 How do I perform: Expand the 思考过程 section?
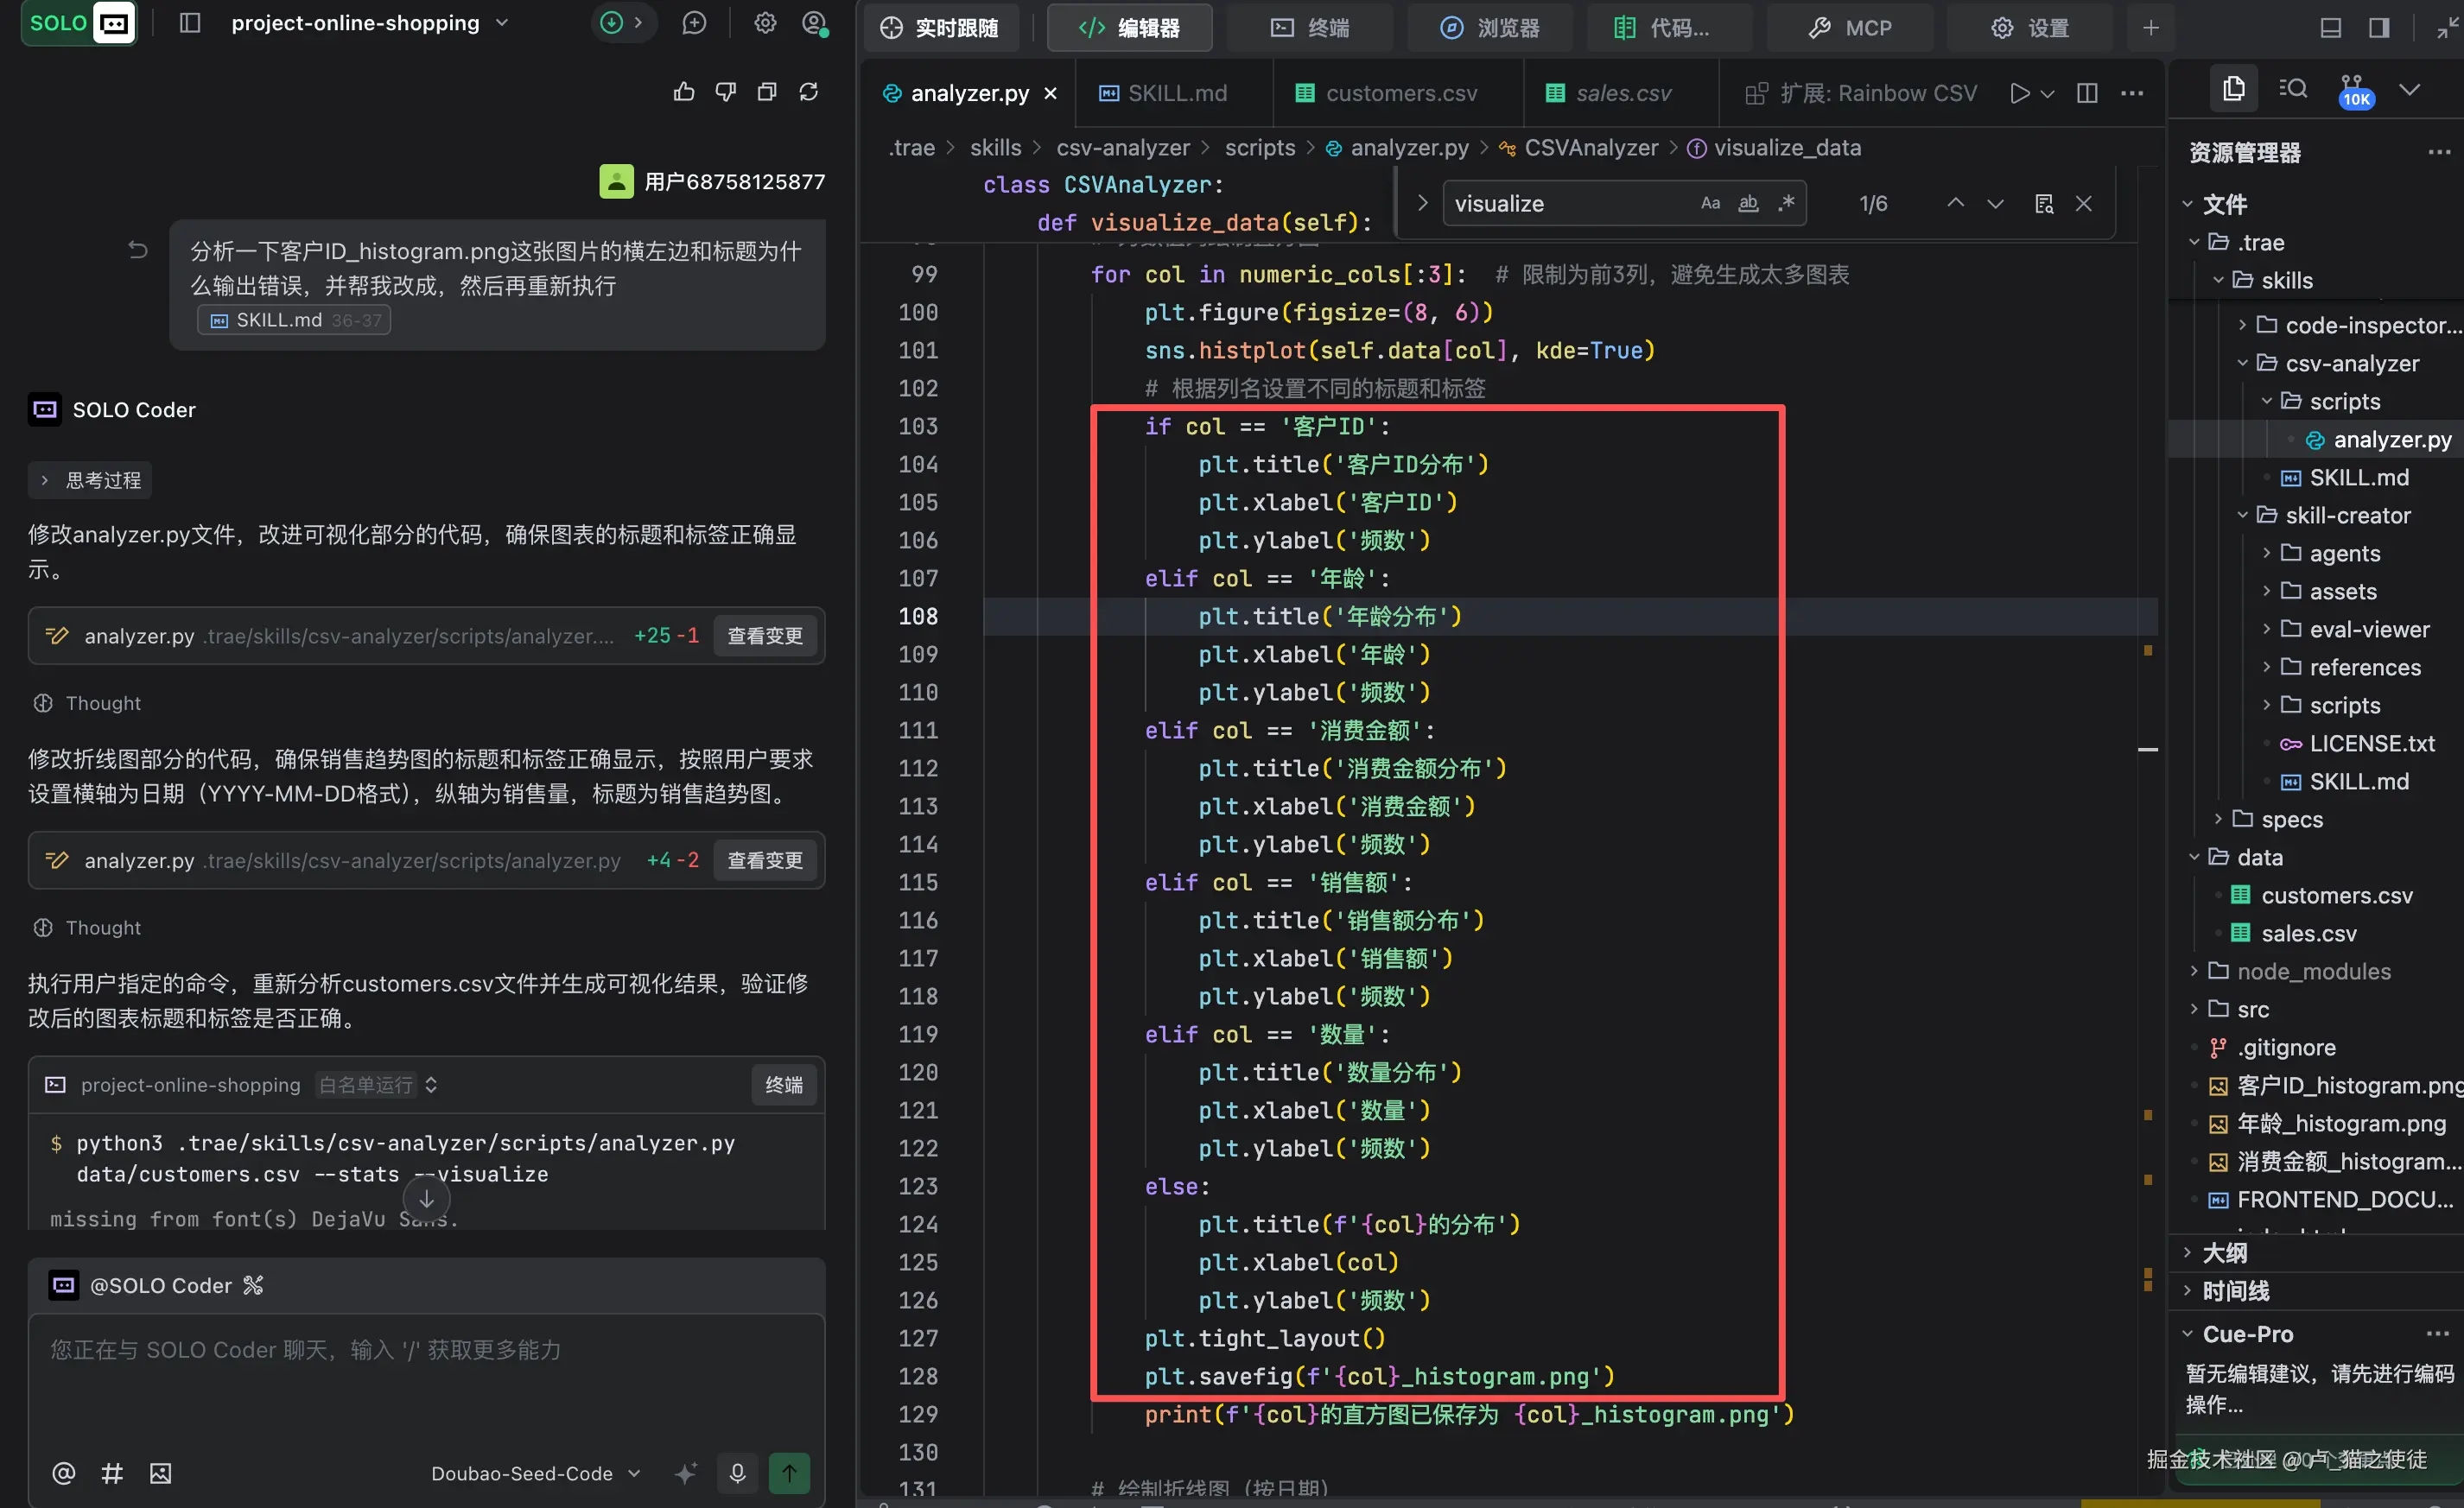click(x=90, y=480)
